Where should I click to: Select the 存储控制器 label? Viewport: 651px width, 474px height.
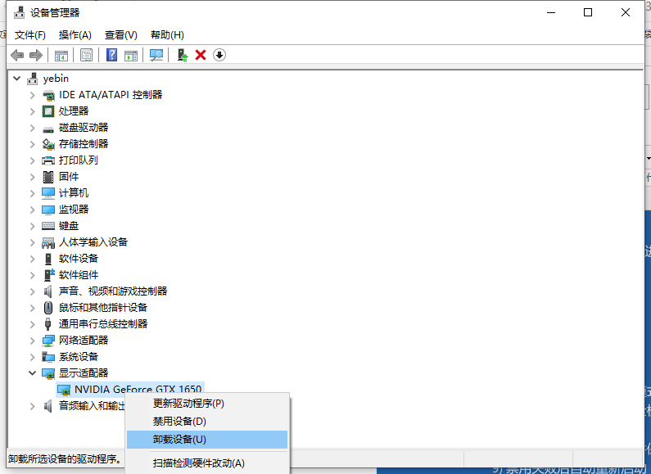[x=84, y=144]
